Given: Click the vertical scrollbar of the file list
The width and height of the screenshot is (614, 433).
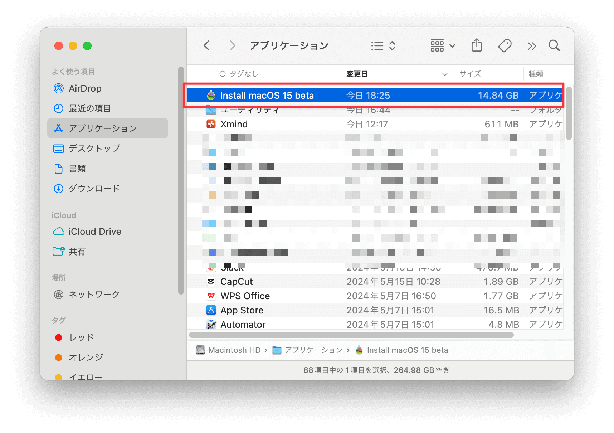Looking at the screenshot, I should (569, 113).
